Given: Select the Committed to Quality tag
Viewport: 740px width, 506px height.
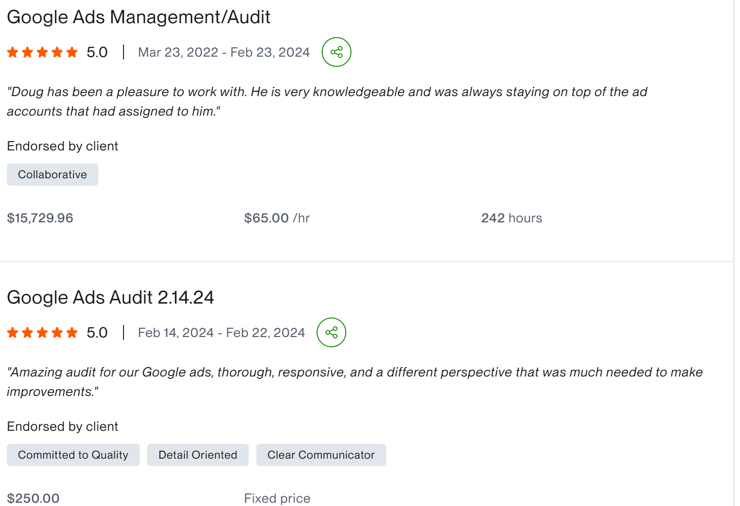Looking at the screenshot, I should (73, 455).
